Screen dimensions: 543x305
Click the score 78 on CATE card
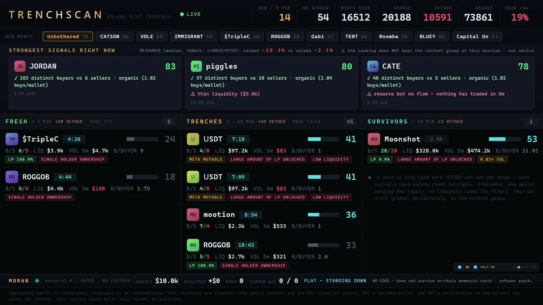pyautogui.click(x=523, y=67)
